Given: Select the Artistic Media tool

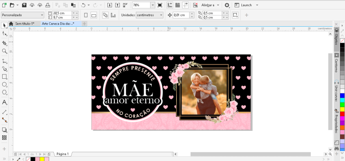Looking at the screenshot, I should tap(4, 69).
